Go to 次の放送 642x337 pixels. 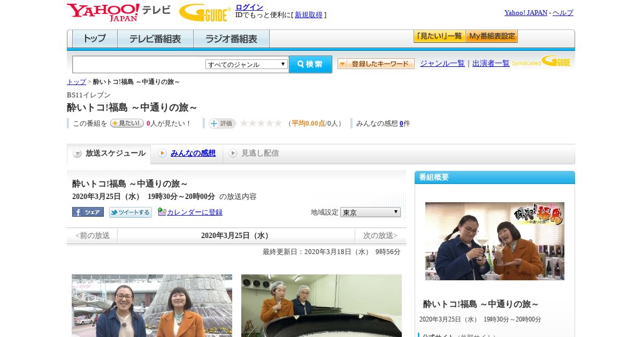pyautogui.click(x=380, y=235)
